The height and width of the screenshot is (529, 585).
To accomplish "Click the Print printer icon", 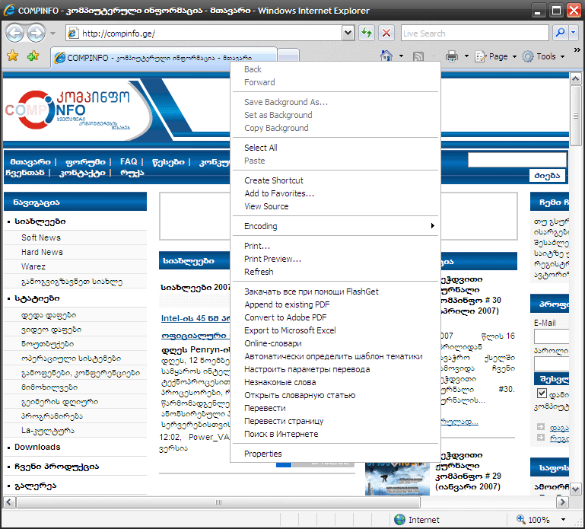I will (451, 56).
